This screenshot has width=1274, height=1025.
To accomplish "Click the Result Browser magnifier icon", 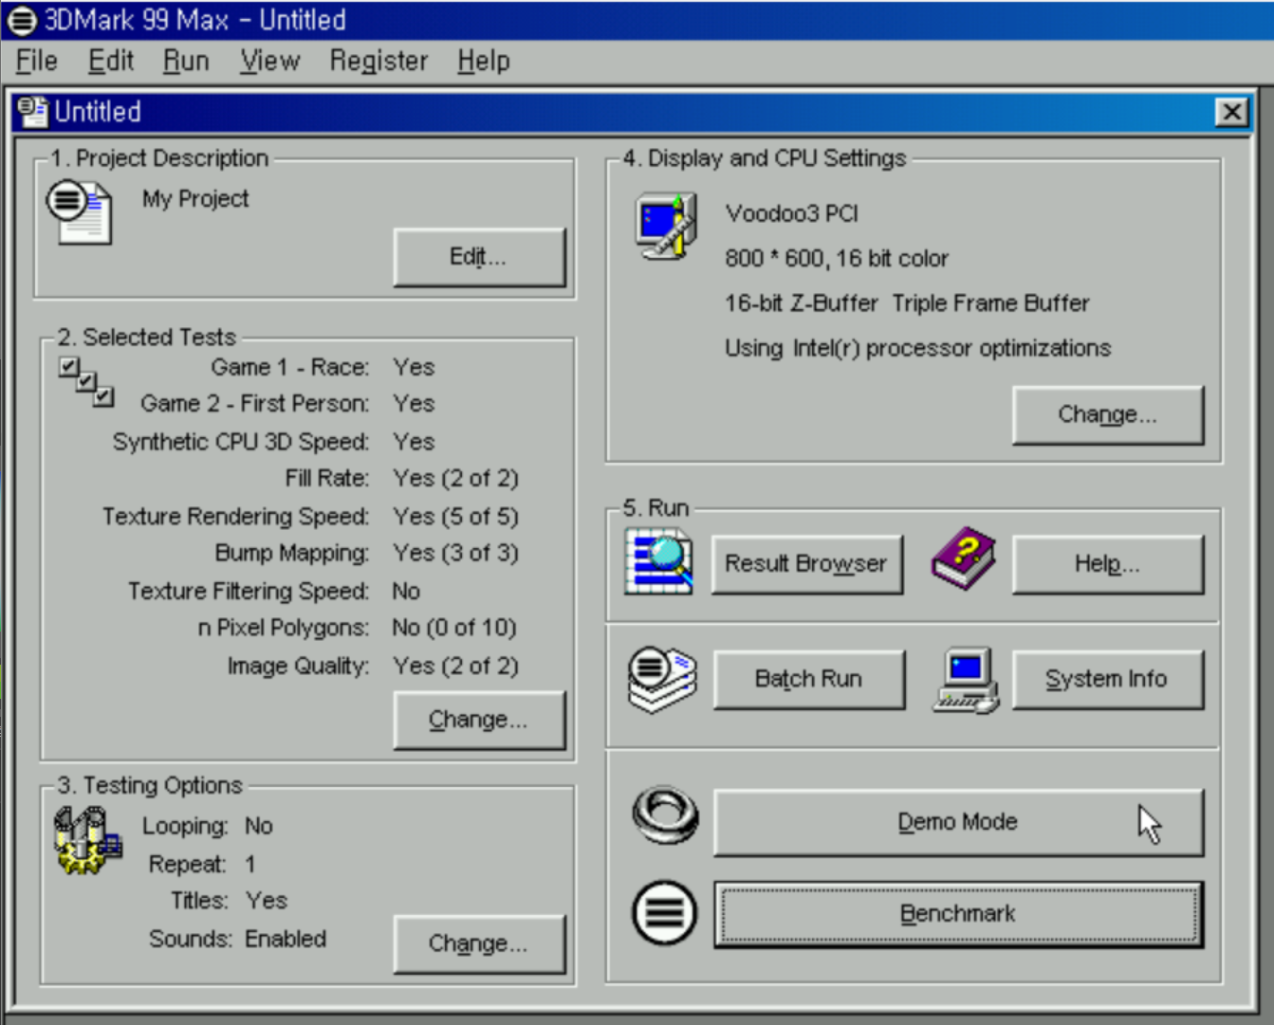I will pos(658,562).
